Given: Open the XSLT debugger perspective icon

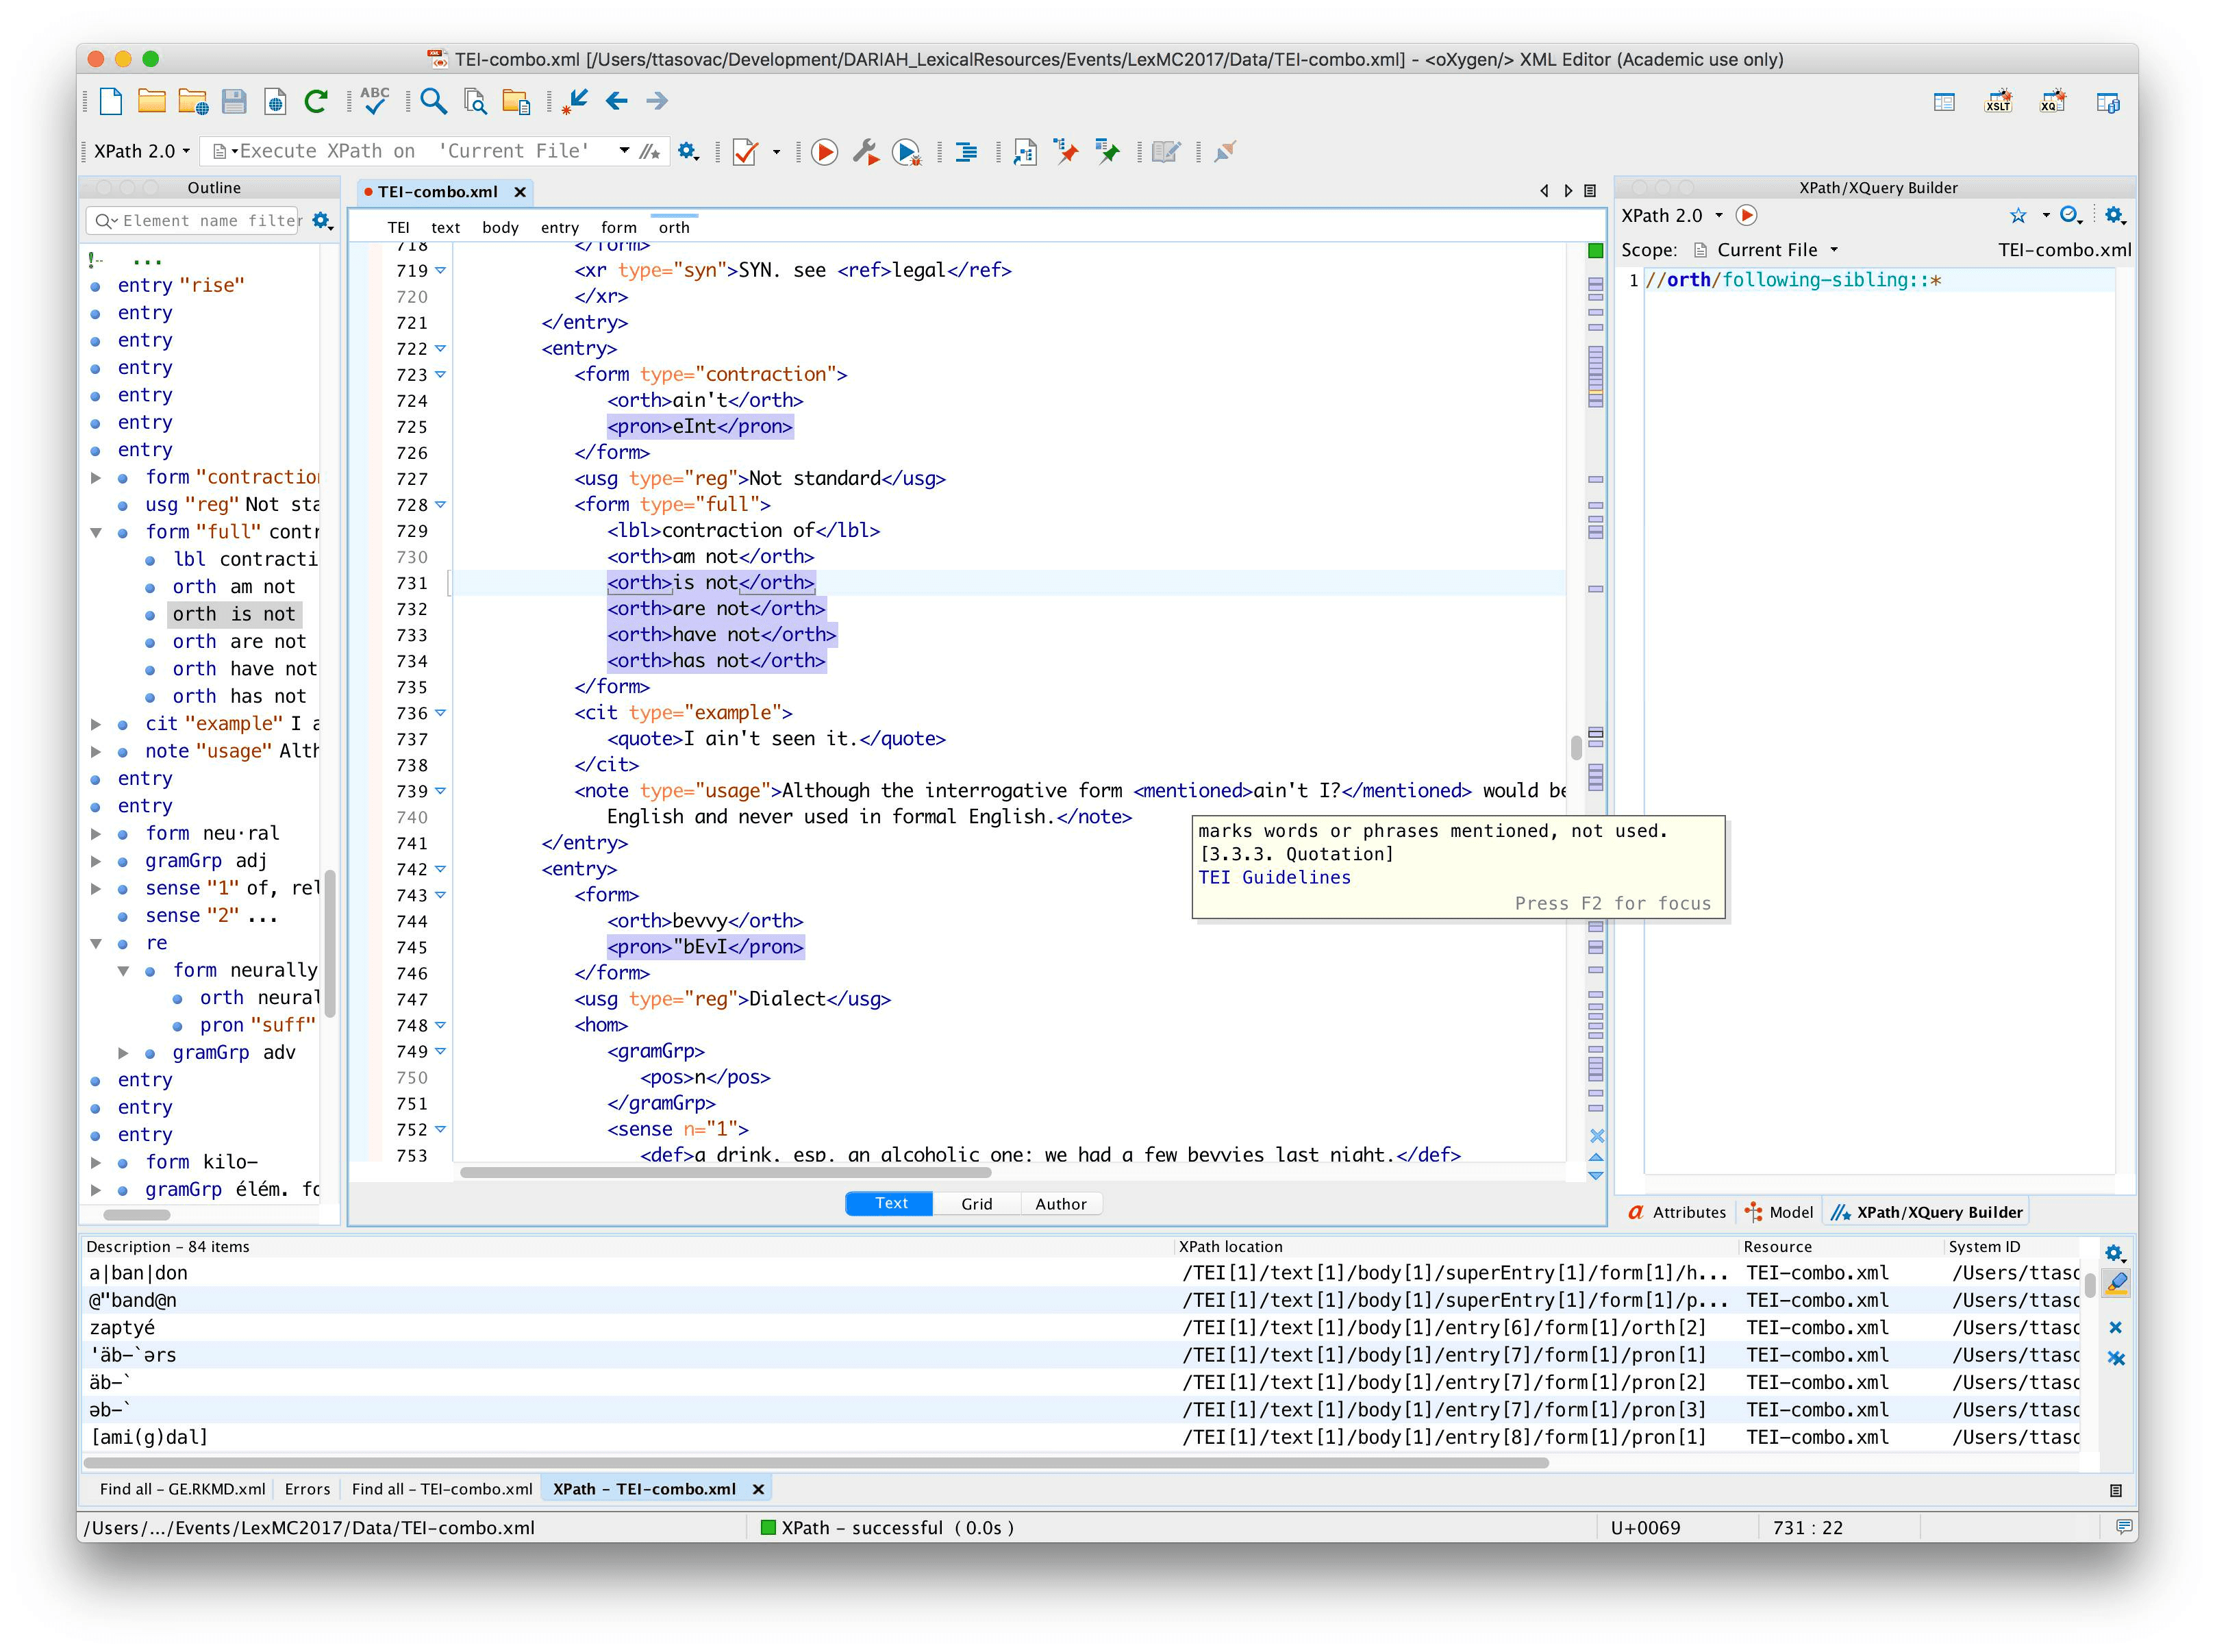Looking at the screenshot, I should click(x=1997, y=101).
